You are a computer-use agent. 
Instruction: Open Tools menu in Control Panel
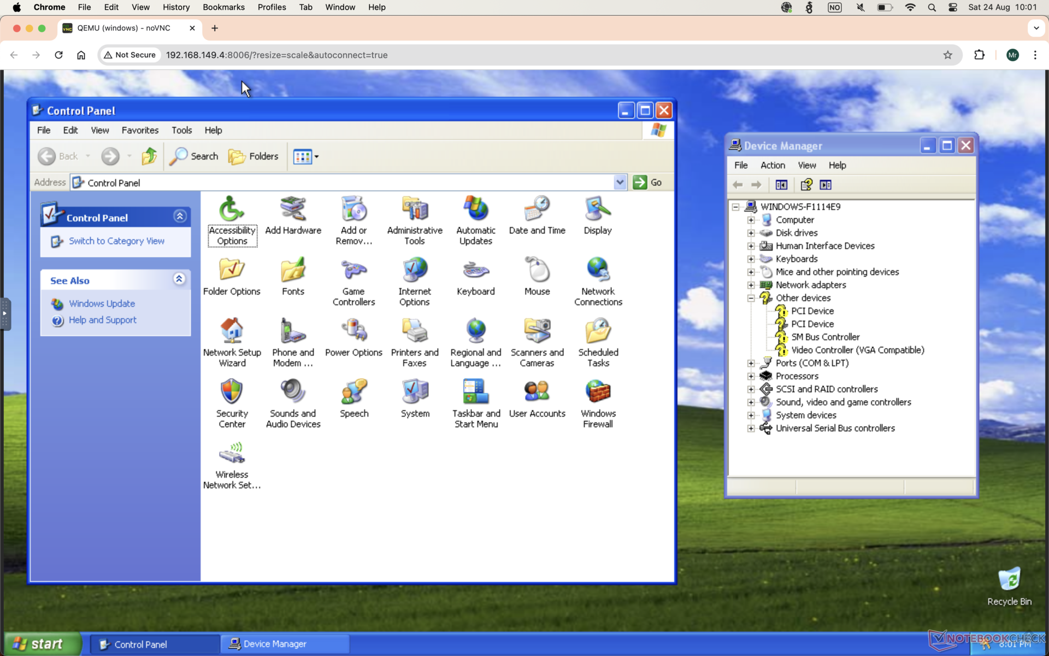pos(181,130)
